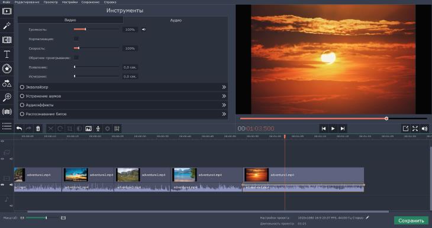Open audio properties mixer sliders icon
Image resolution: width=432 pixels, height=228 pixels.
(117, 128)
